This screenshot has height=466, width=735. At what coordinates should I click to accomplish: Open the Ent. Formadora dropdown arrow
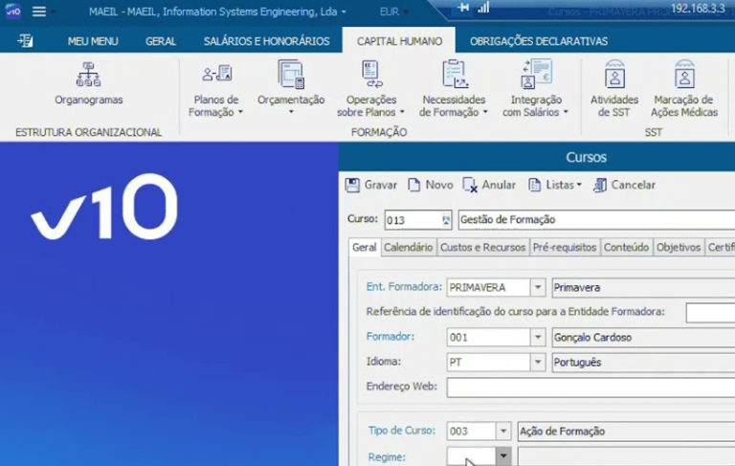pyautogui.click(x=538, y=287)
